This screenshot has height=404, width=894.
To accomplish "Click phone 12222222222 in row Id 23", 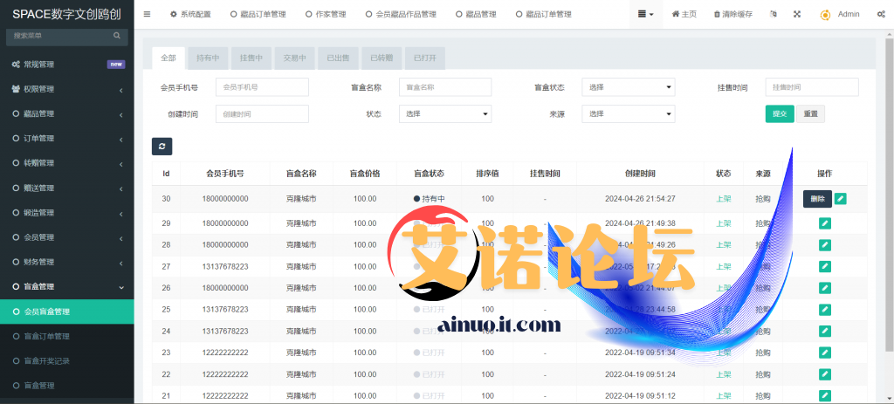I will (225, 353).
